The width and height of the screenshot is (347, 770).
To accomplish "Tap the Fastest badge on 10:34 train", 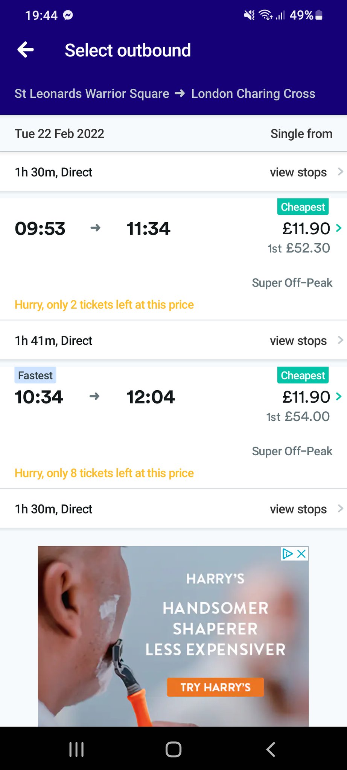I will tap(35, 375).
